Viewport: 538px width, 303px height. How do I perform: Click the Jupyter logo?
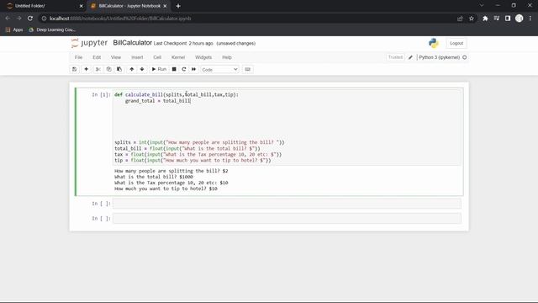click(89, 43)
